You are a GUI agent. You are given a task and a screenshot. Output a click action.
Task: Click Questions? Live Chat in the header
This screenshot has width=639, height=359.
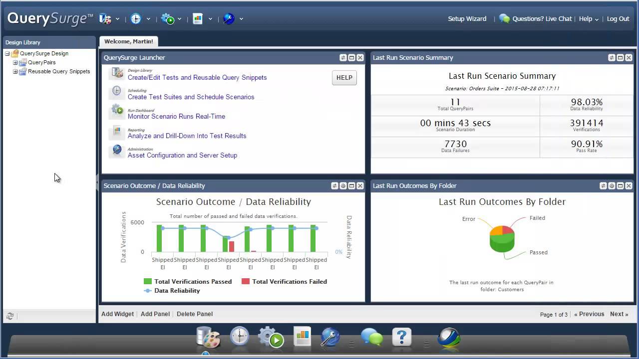pos(542,19)
